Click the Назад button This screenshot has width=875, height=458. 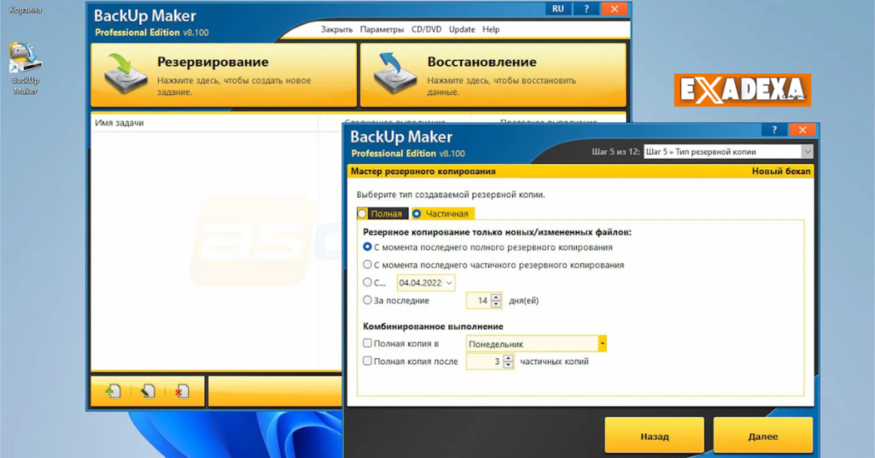pos(655,436)
